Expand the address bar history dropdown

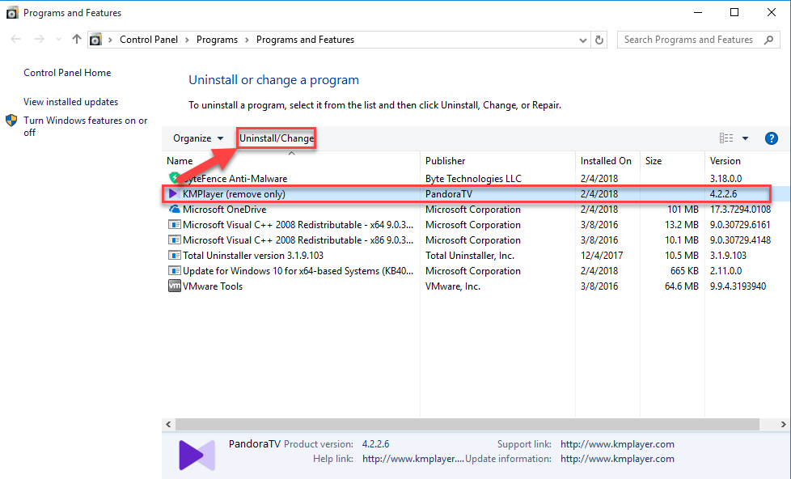pos(582,40)
